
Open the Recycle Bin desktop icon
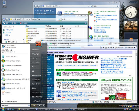4,4
